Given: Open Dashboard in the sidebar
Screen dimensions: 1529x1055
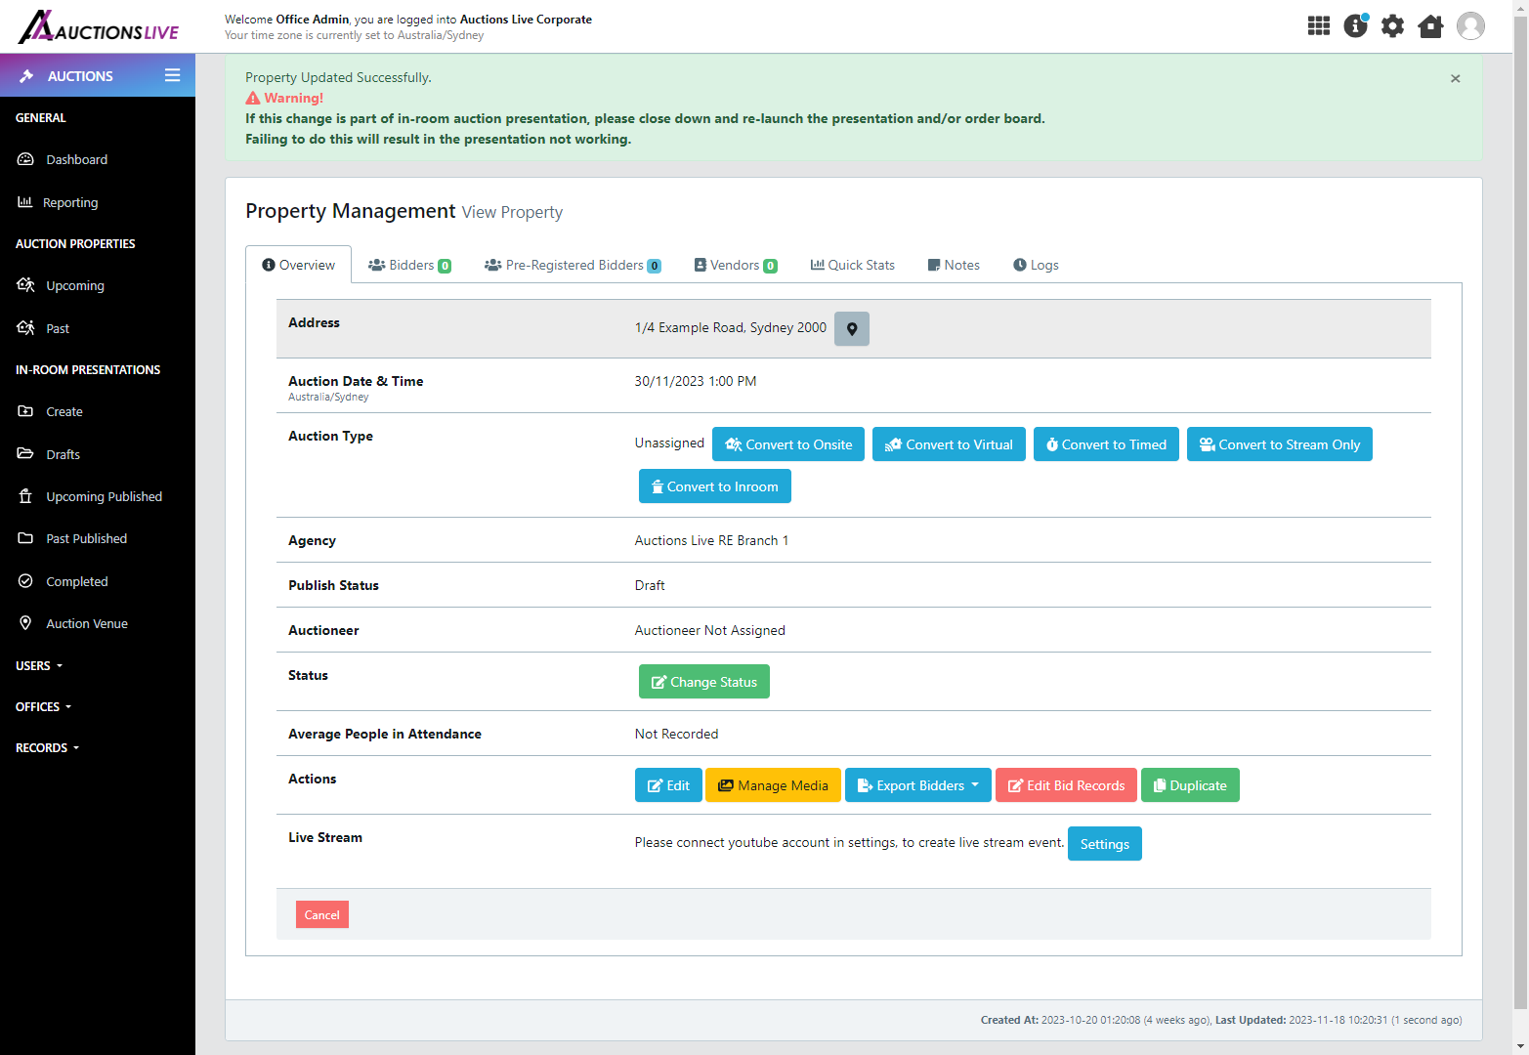Looking at the screenshot, I should [x=76, y=159].
